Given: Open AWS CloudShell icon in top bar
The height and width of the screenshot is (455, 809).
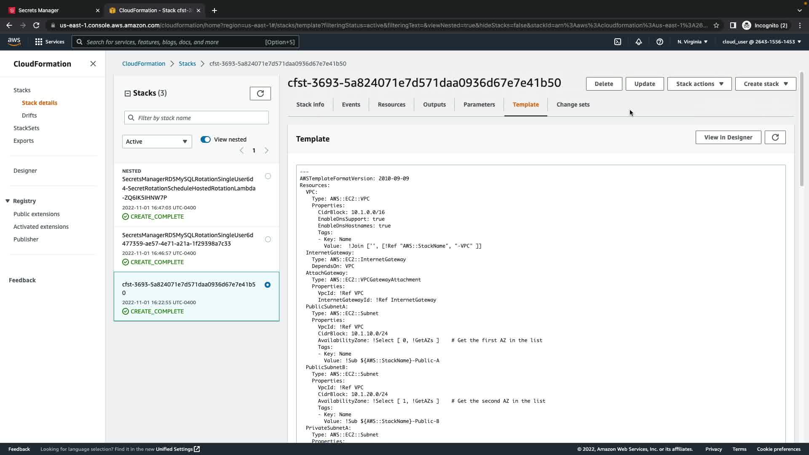Looking at the screenshot, I should [618, 42].
